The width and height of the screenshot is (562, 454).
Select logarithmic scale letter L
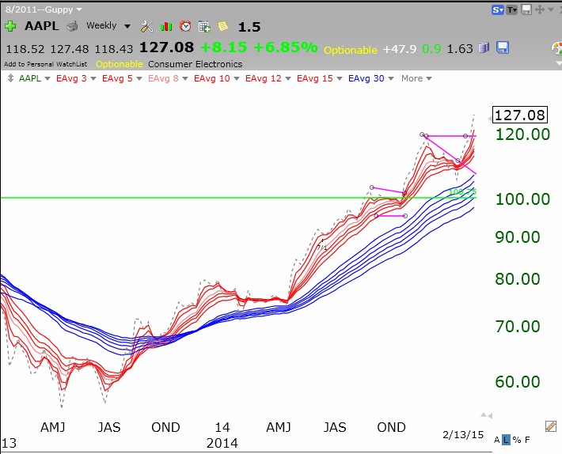(x=506, y=440)
